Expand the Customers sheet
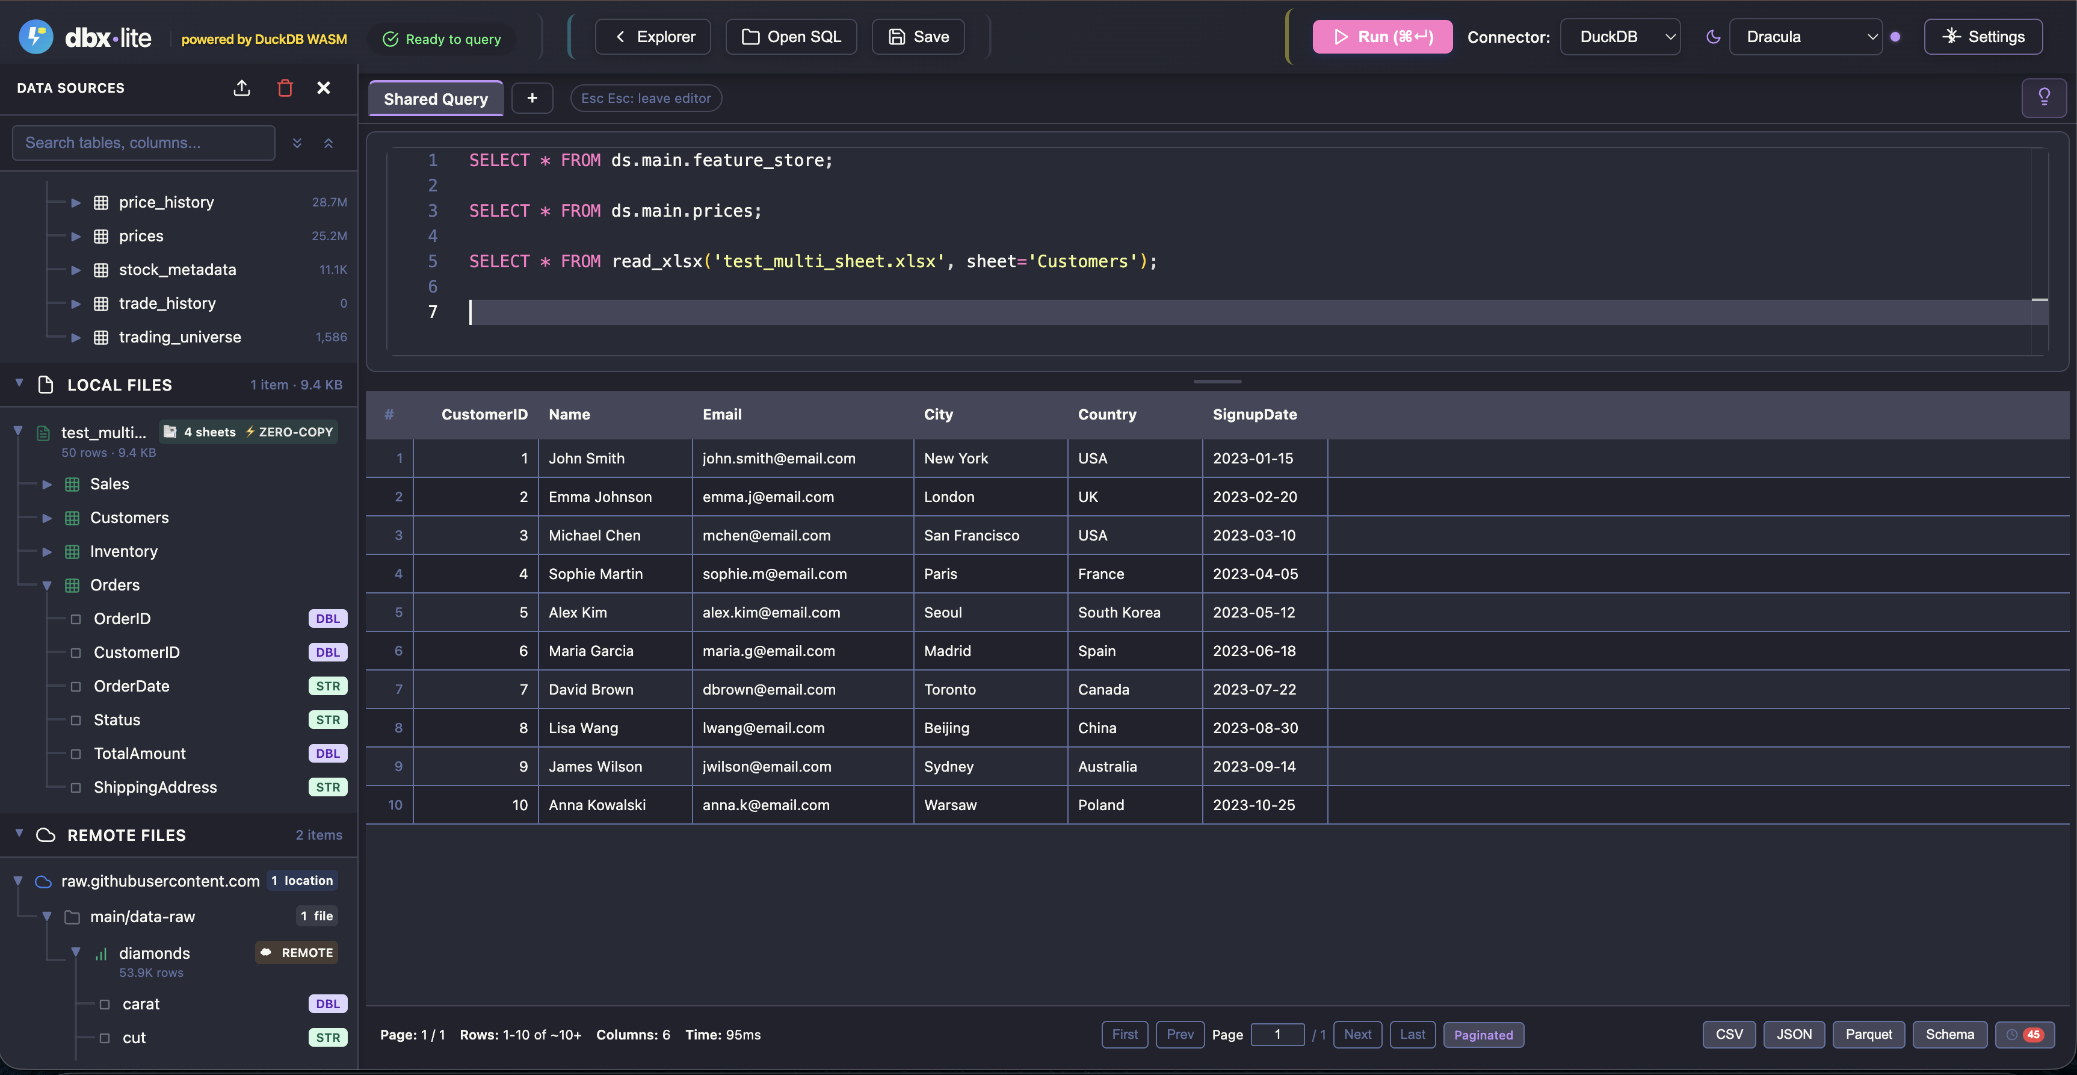 [47, 519]
